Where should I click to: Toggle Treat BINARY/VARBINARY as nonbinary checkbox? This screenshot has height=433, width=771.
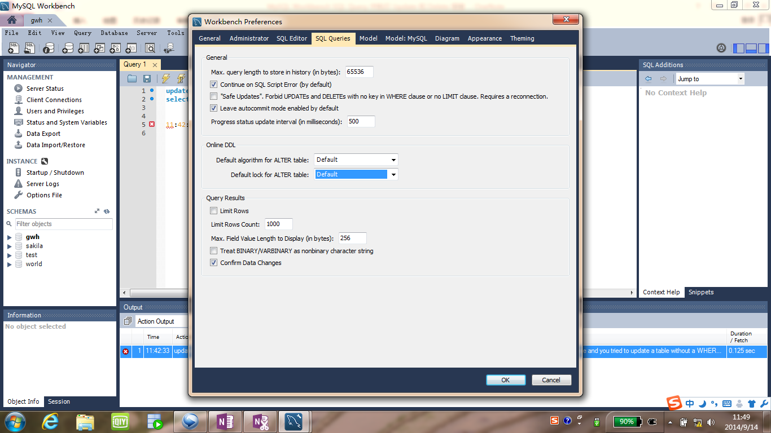213,251
